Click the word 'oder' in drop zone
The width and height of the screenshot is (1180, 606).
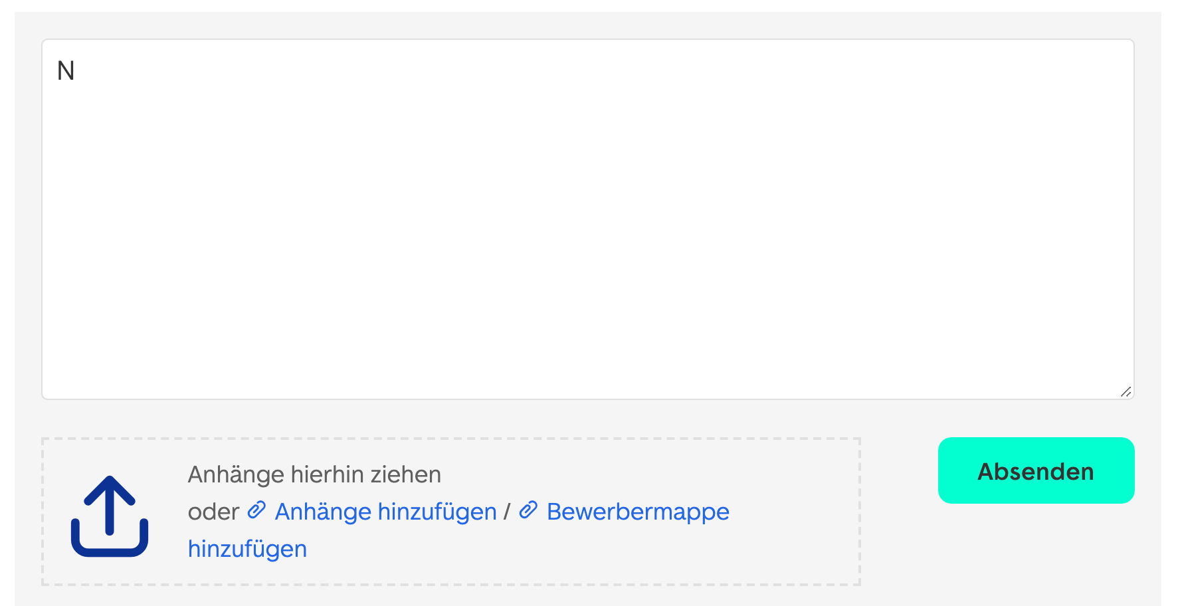pos(213,512)
